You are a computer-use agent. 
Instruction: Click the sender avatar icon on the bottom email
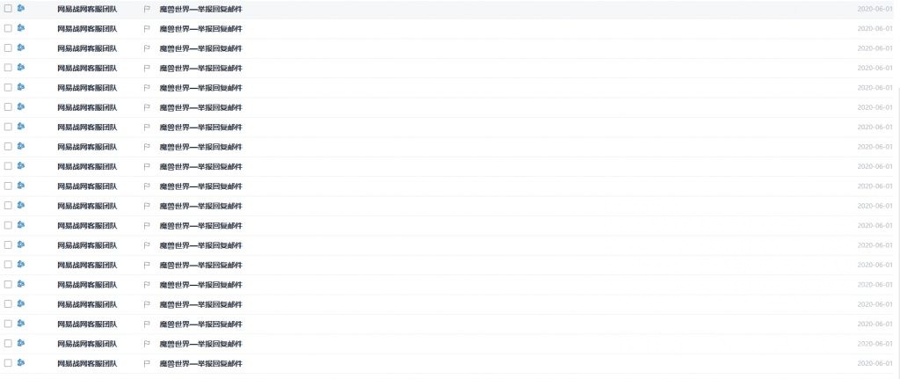pos(21,362)
